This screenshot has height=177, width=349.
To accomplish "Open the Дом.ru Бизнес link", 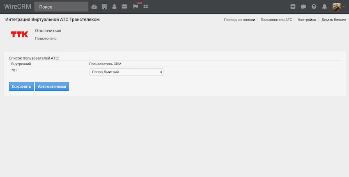I will click(333, 20).
